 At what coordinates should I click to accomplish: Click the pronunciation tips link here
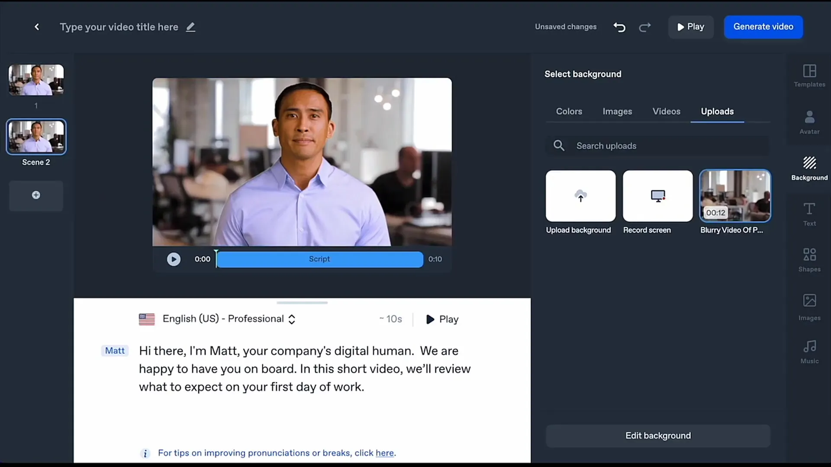coord(385,453)
